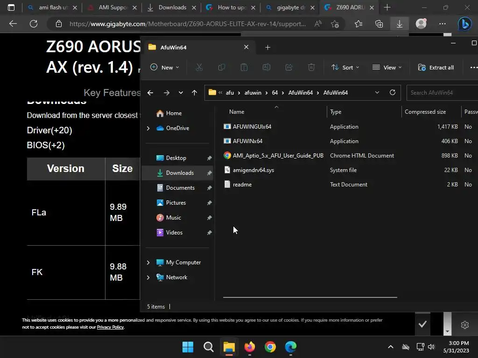The image size is (478, 358).
Task: Click the Read aloud icon in address bar
Action: click(318, 24)
